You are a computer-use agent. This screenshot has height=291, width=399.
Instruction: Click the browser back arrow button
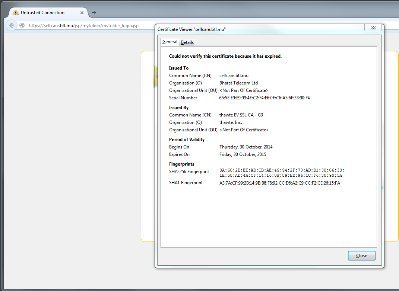click(x=12, y=25)
